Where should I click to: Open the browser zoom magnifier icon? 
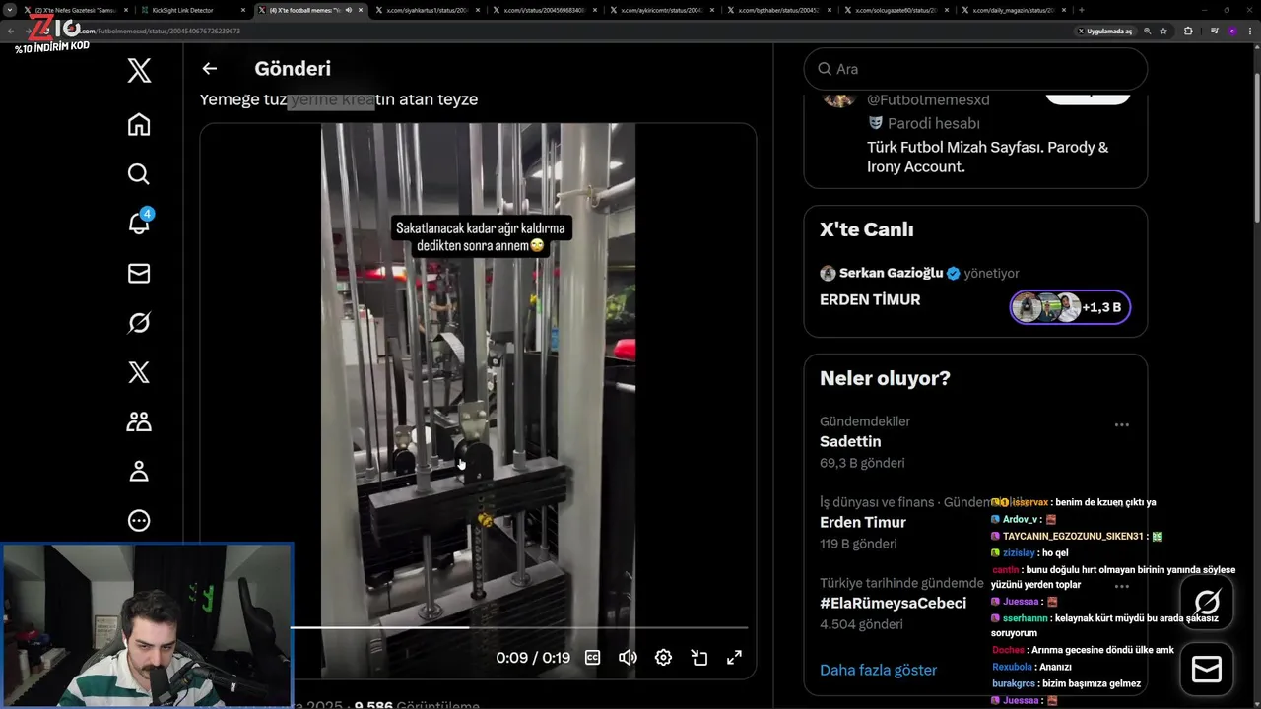click(1148, 31)
